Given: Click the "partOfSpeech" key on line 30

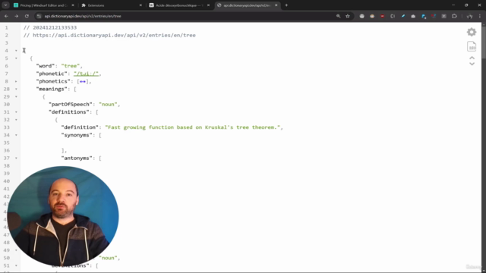Looking at the screenshot, I should pyautogui.click(x=71, y=105).
